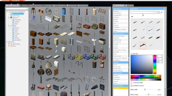Switch to the Утилиты tab
172x96 pixels.
(129, 5)
